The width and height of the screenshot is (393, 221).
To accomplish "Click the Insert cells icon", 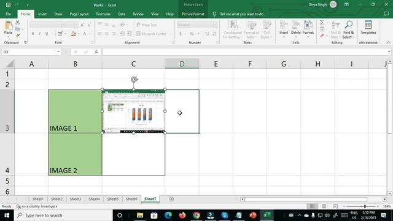I will (x=284, y=25).
